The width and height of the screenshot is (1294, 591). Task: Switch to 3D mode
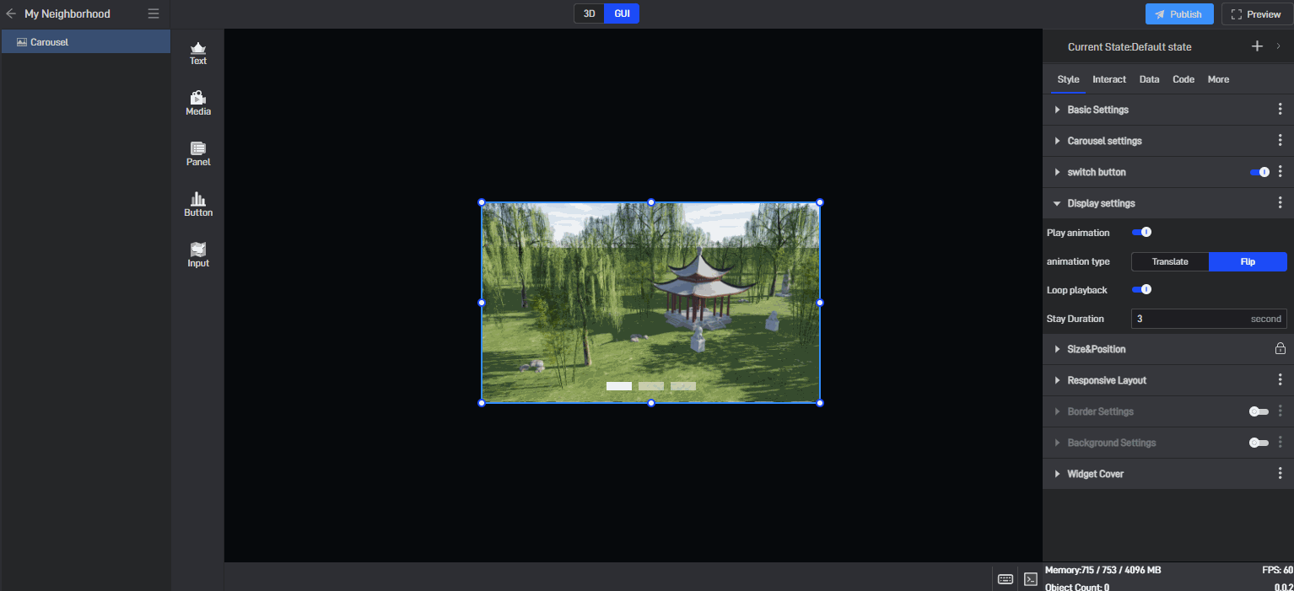click(590, 13)
